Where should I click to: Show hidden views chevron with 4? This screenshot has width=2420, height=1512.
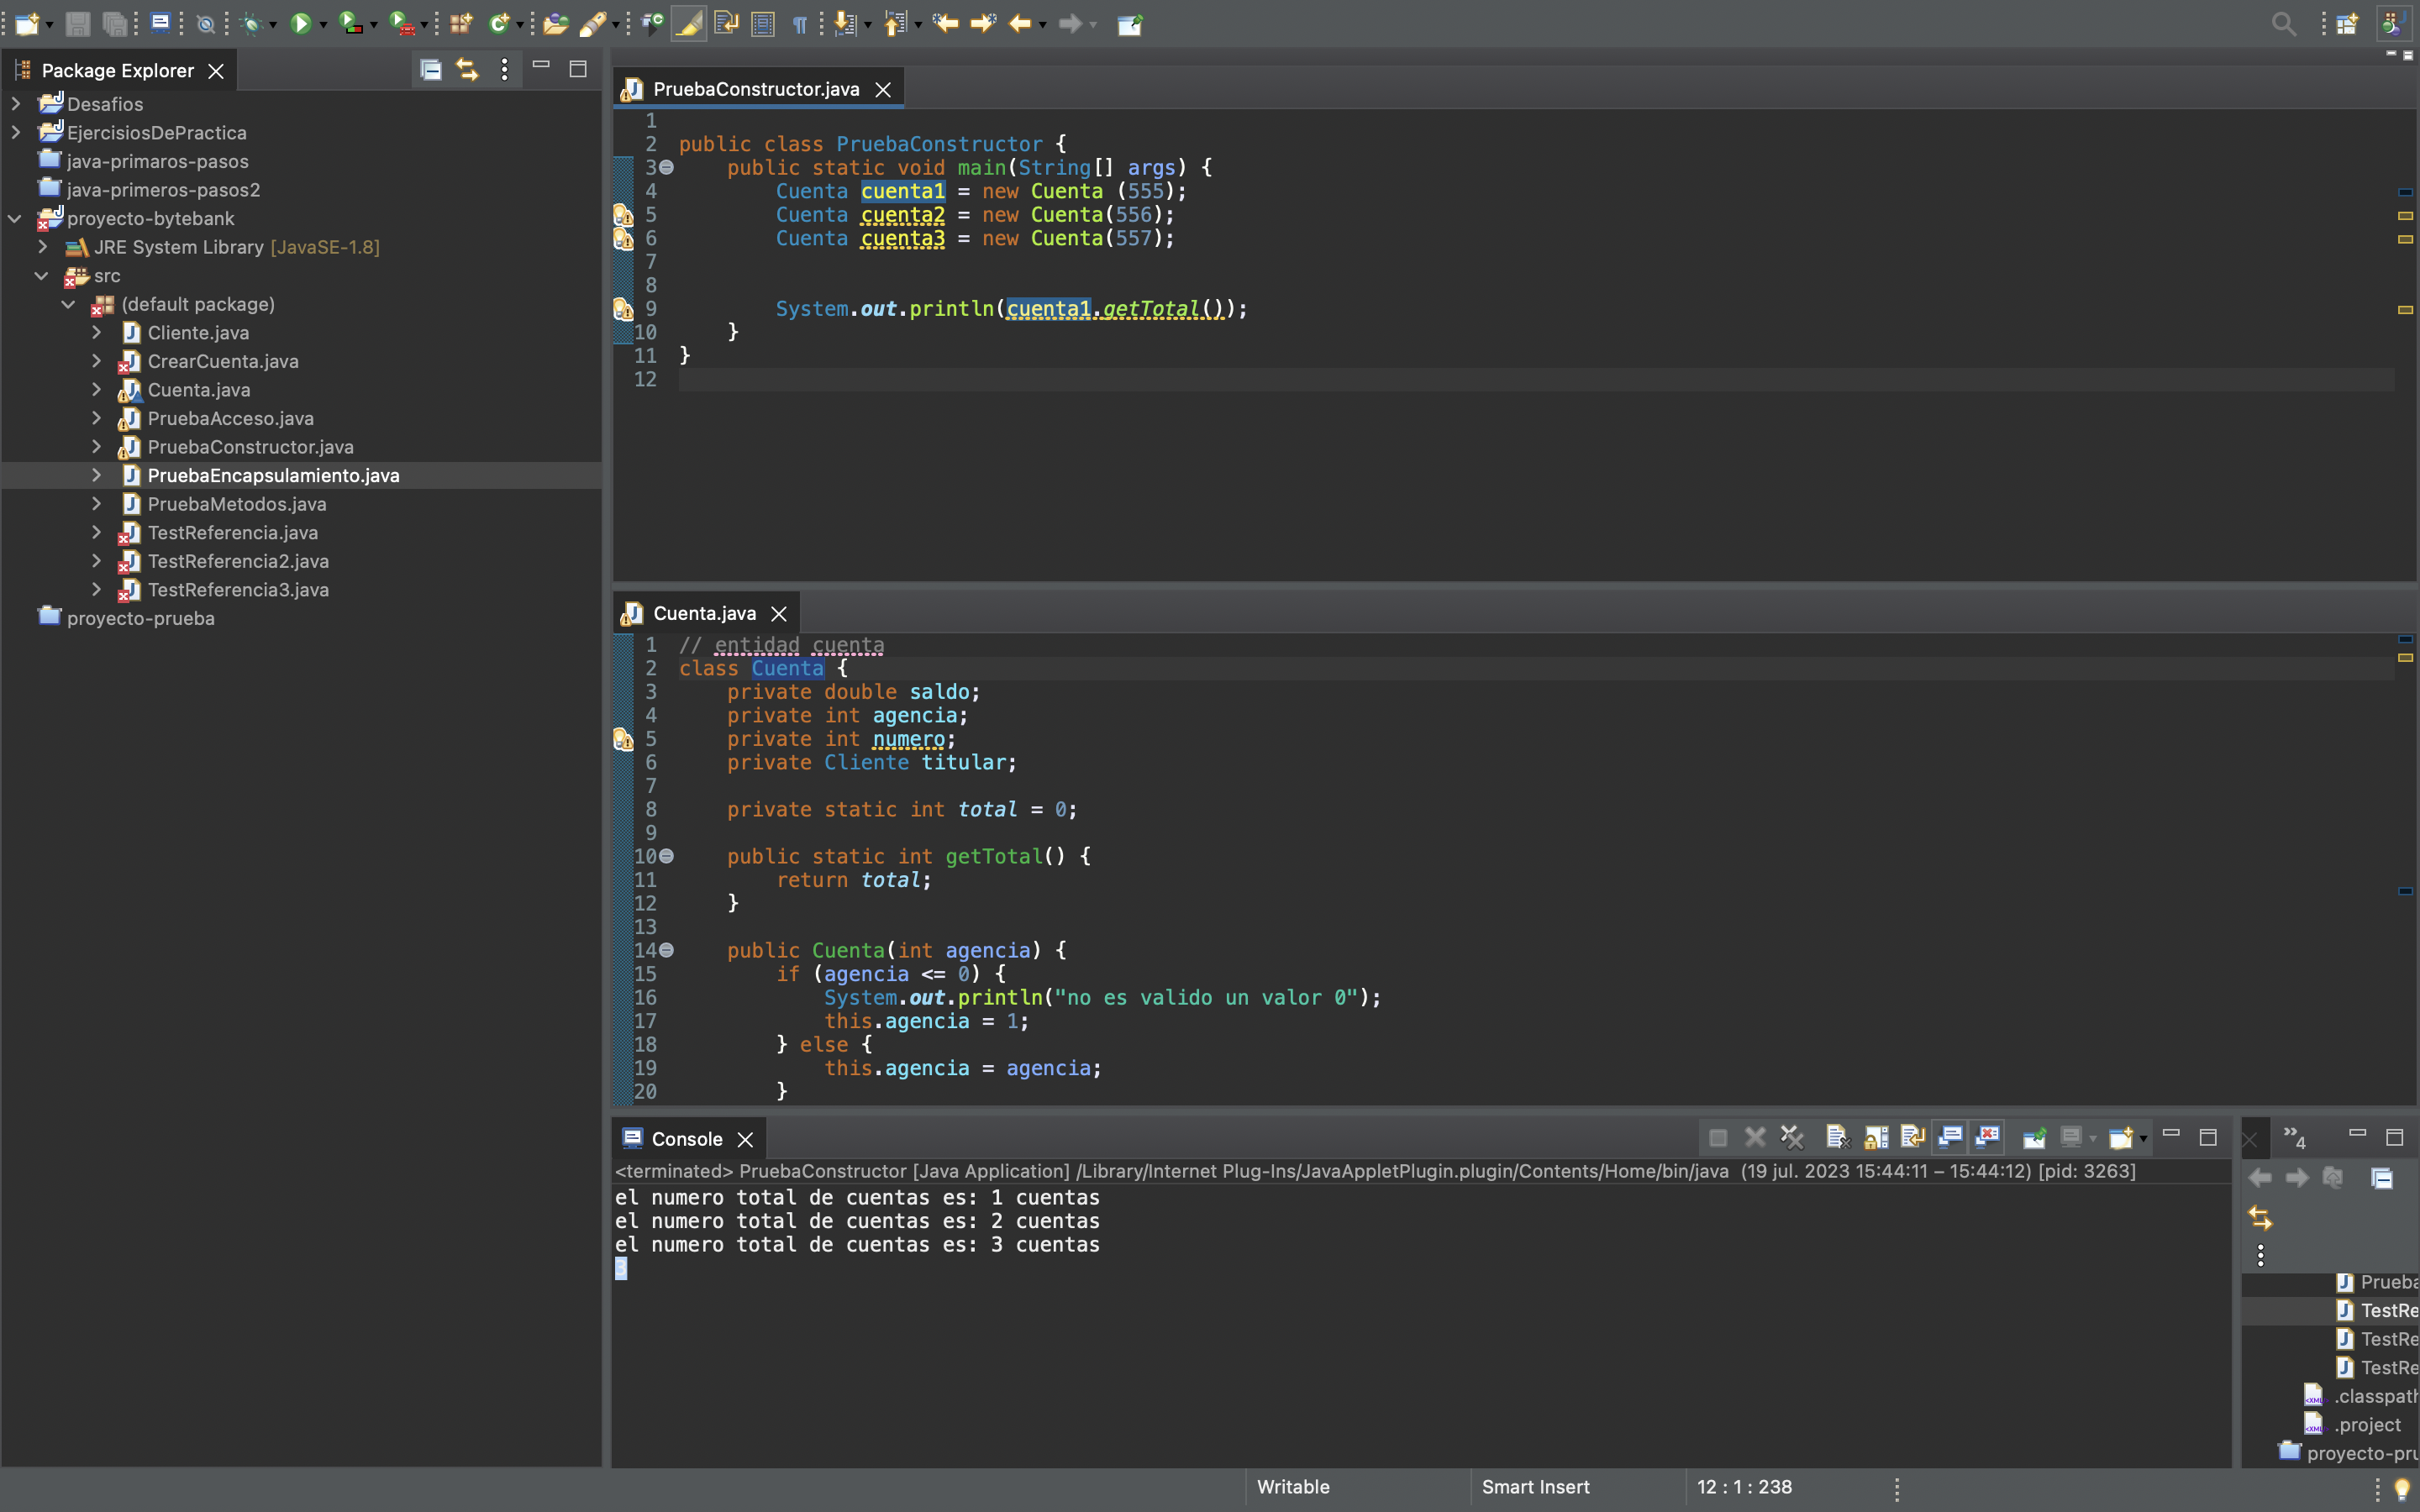tap(2294, 1137)
